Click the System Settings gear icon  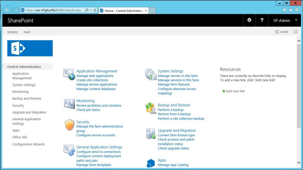(150, 74)
